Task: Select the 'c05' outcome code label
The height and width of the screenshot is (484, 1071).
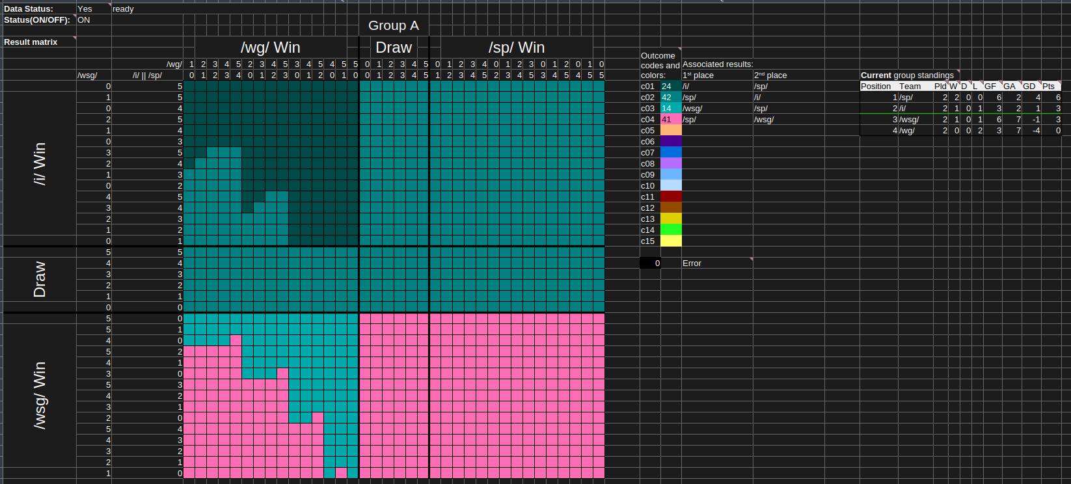Action: 647,130
